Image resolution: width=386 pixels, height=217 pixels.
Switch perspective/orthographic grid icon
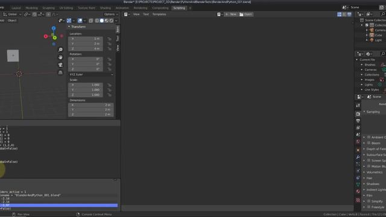60,72
